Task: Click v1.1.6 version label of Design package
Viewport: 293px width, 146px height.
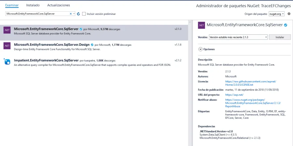Action: click(178, 45)
